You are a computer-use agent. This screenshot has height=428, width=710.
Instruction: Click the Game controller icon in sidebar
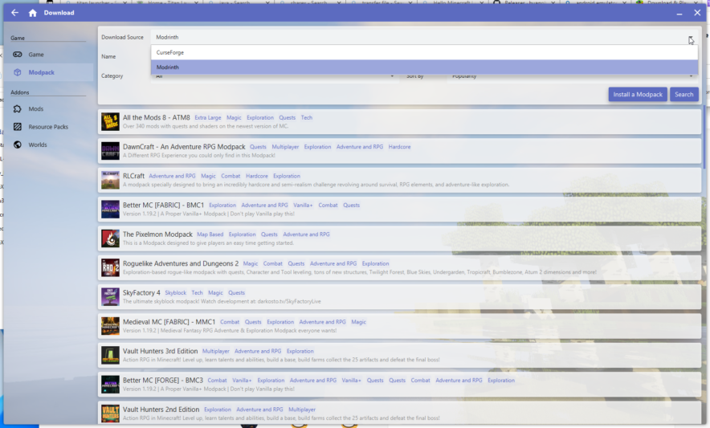[18, 55]
